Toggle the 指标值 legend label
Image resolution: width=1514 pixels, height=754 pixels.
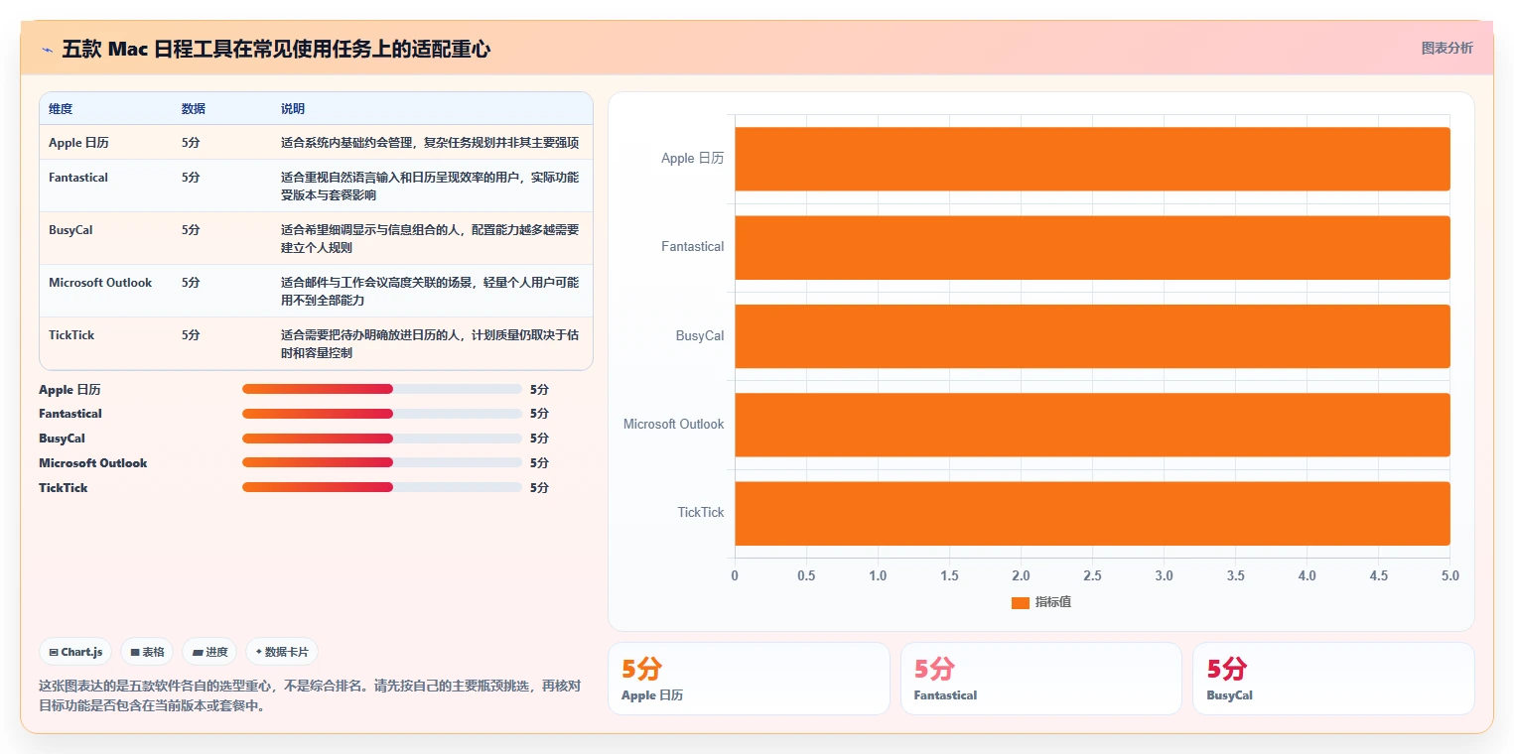1053,602
